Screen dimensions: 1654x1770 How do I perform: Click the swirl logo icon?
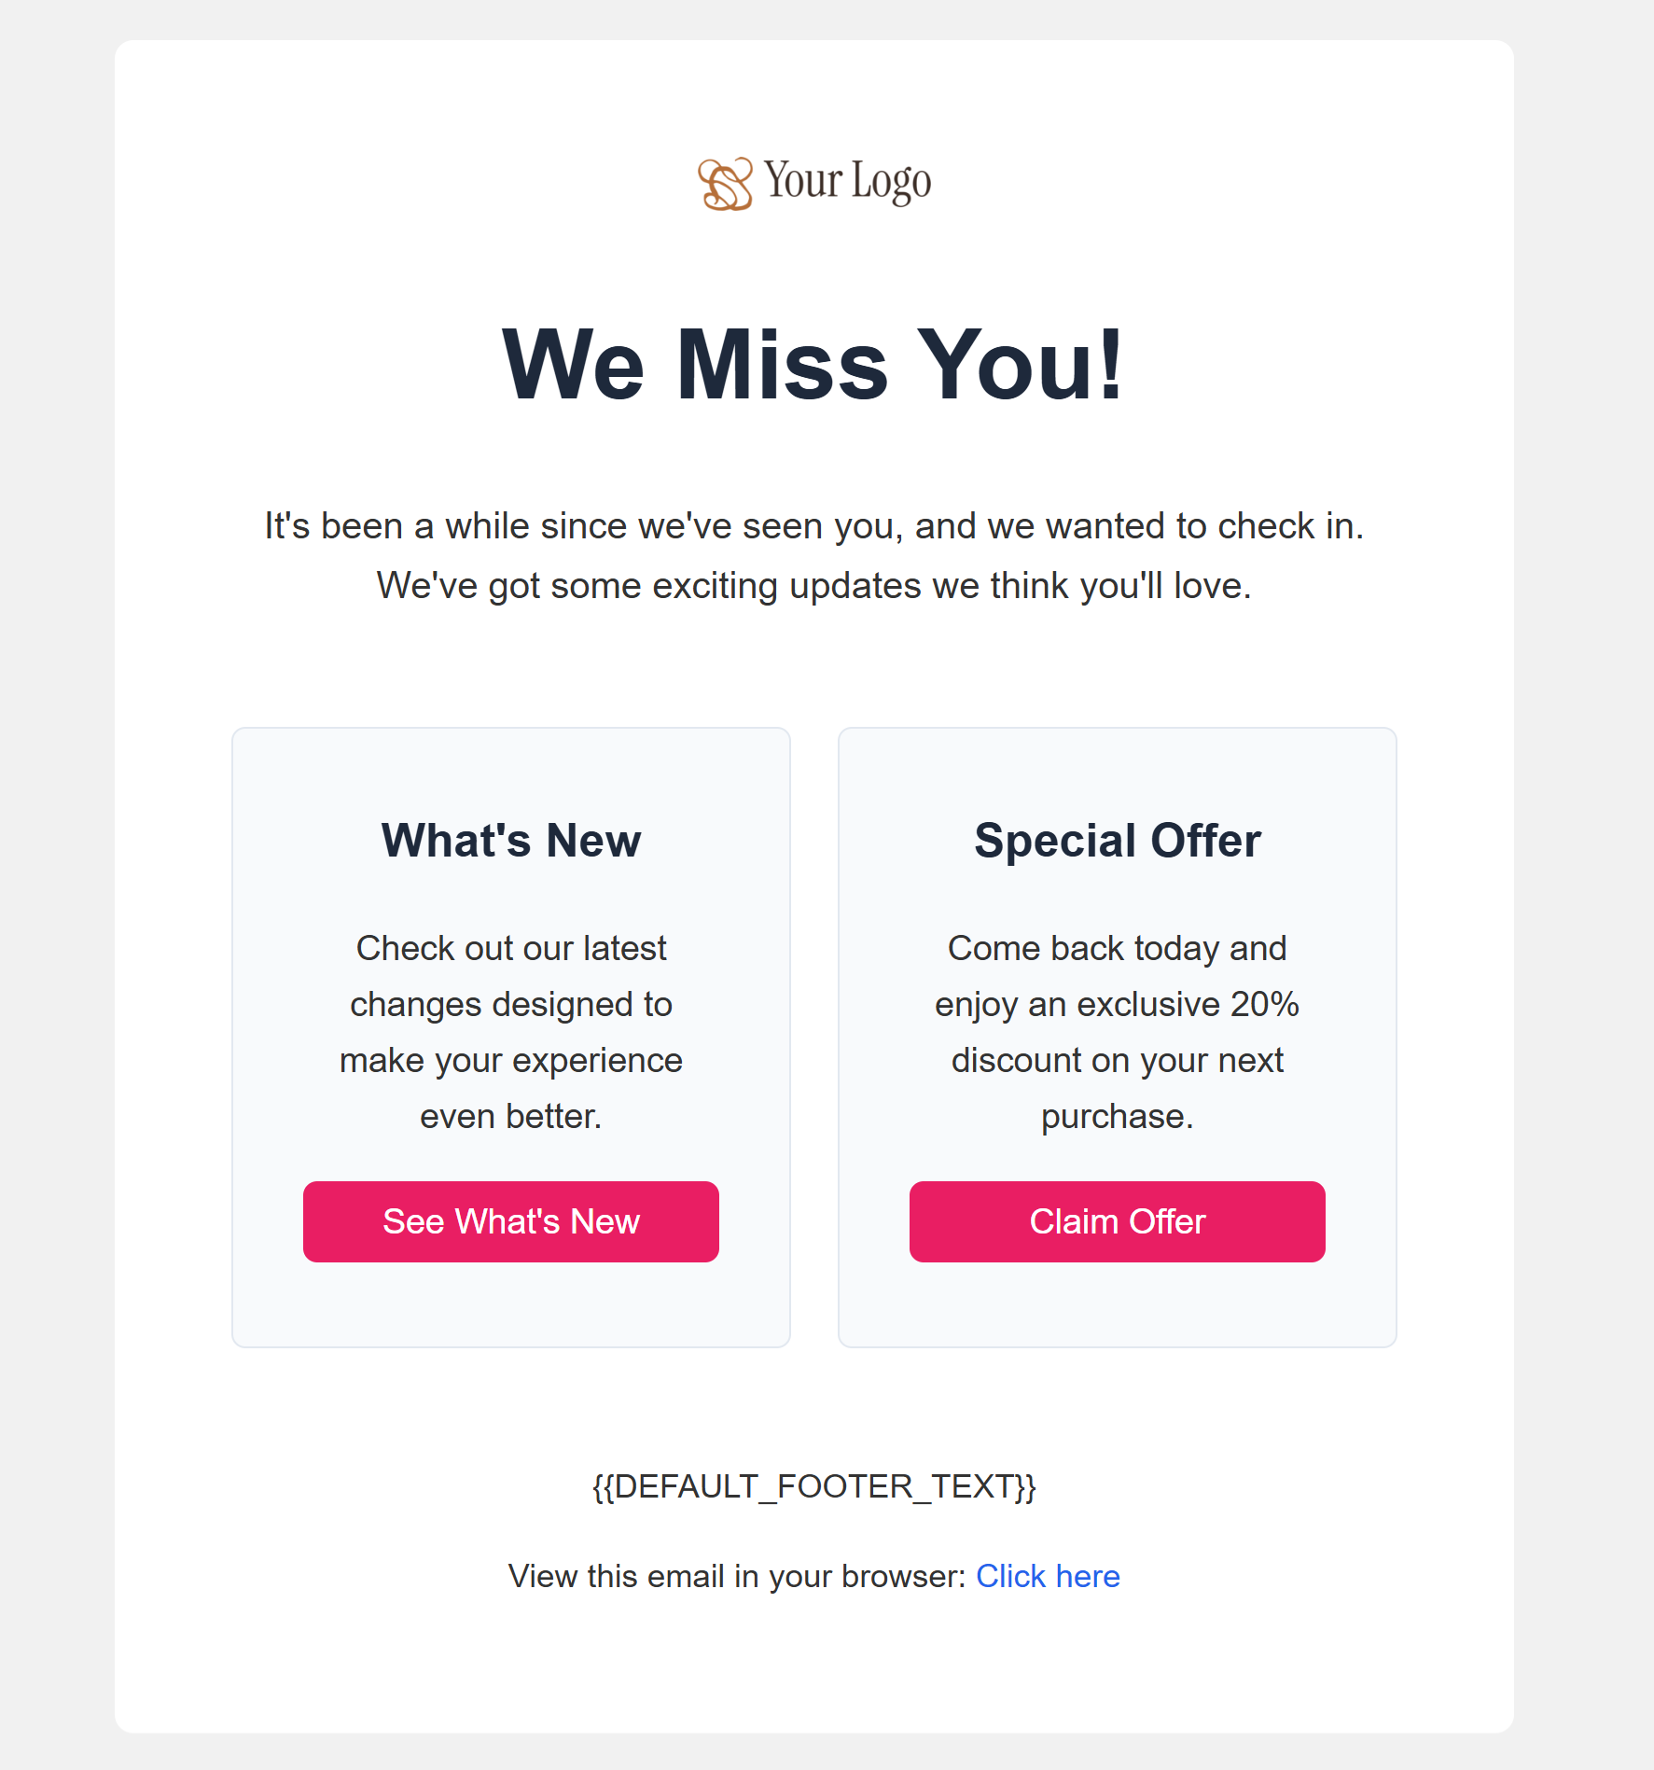(x=725, y=183)
